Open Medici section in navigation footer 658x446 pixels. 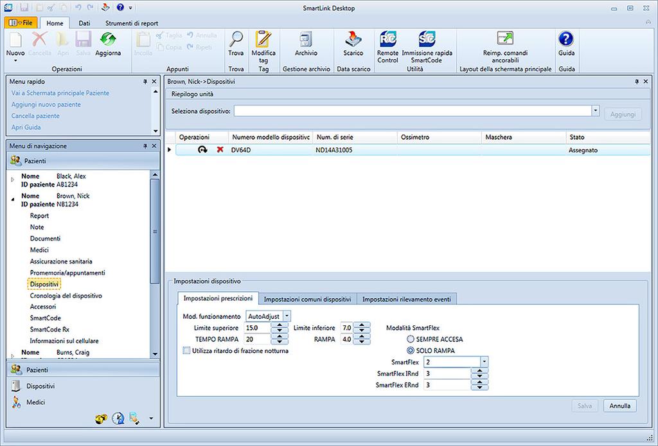[x=36, y=402]
